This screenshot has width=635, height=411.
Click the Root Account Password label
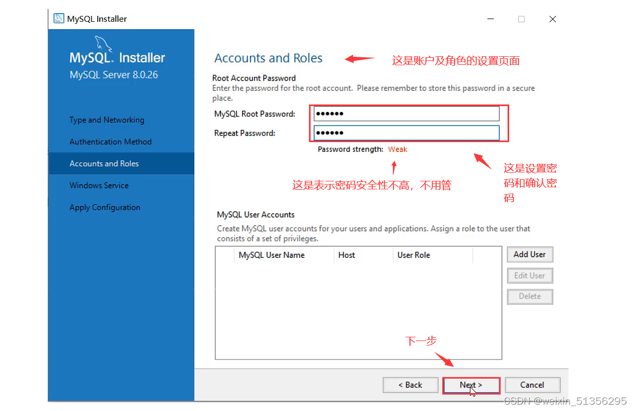click(x=254, y=78)
